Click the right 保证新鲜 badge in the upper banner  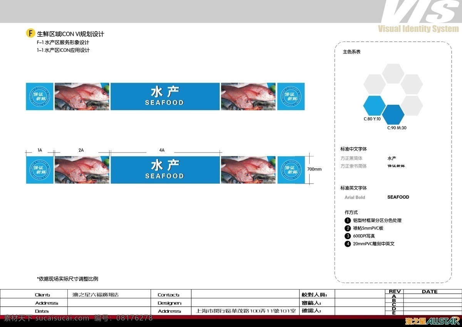[291, 96]
